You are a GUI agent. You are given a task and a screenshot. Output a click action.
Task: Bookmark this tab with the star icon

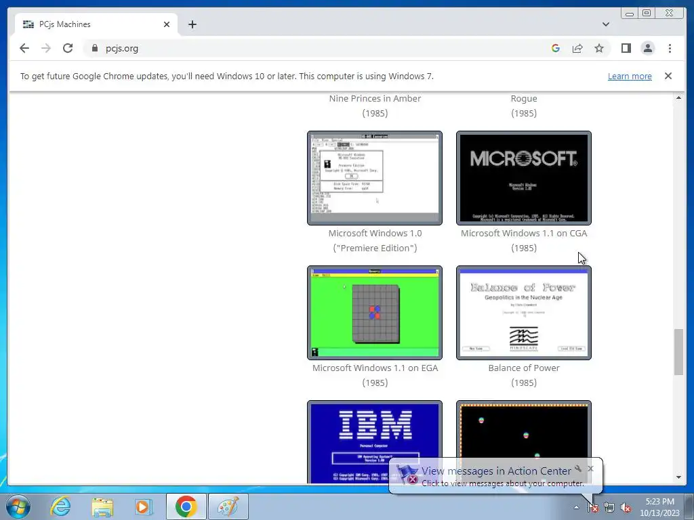599,48
